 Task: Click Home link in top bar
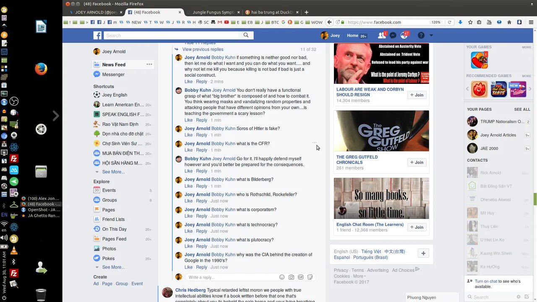[x=352, y=36]
